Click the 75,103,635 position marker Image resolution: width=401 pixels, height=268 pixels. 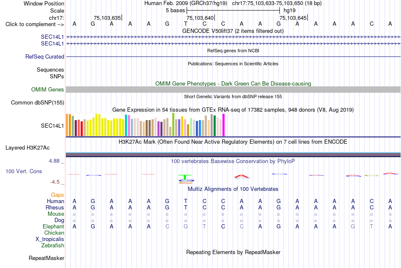[107, 18]
